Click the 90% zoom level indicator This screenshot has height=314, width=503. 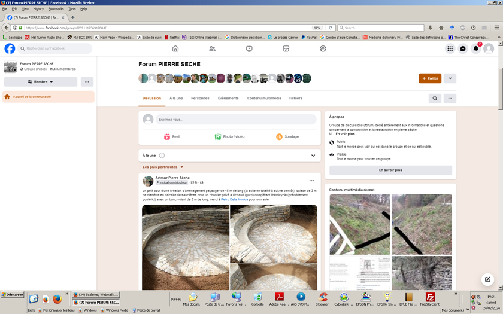[317, 28]
